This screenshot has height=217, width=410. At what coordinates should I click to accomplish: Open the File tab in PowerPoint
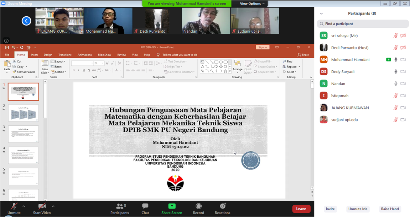(7, 55)
